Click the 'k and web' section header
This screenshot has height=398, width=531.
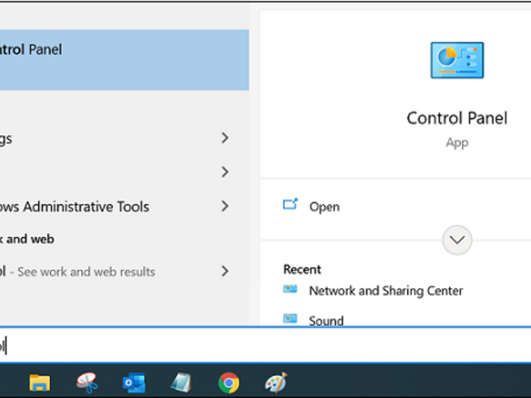27,239
